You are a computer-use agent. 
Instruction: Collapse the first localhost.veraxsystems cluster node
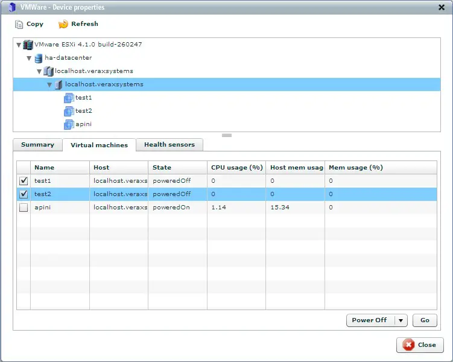(x=39, y=71)
